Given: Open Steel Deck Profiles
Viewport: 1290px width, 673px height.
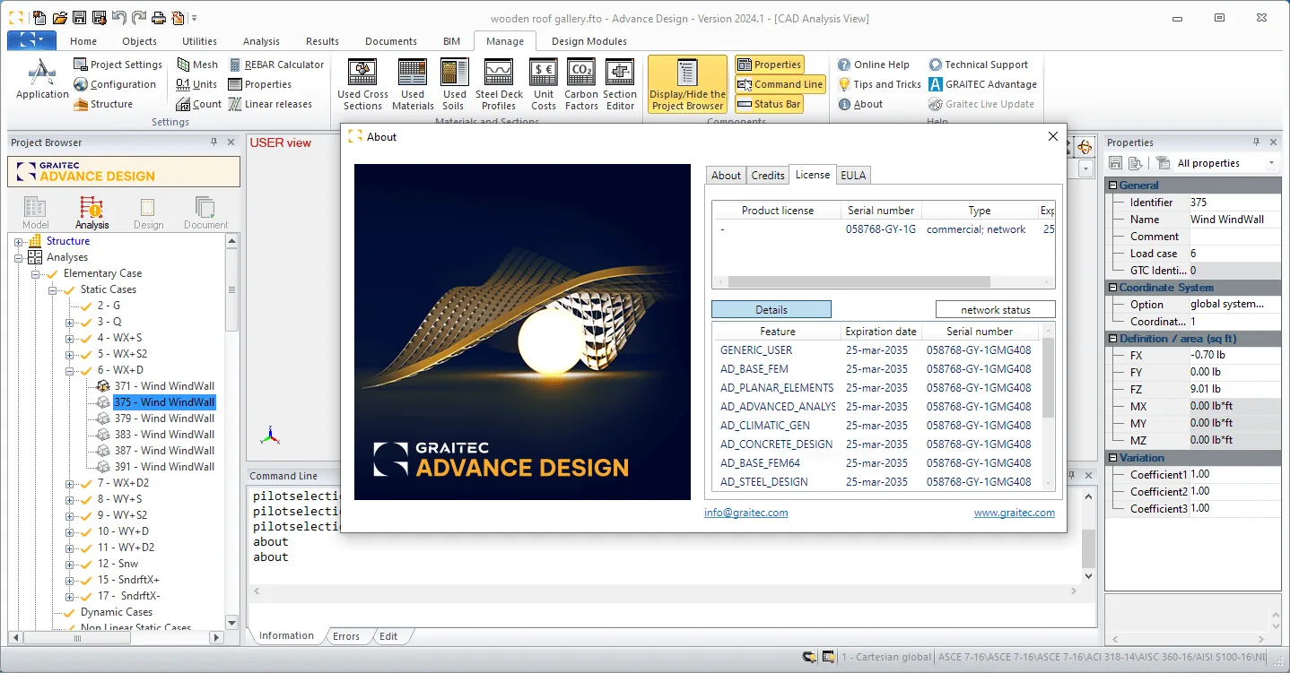Looking at the screenshot, I should (x=499, y=85).
